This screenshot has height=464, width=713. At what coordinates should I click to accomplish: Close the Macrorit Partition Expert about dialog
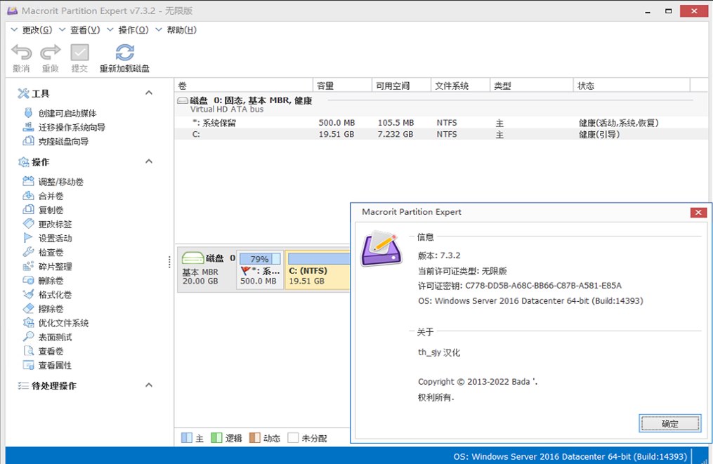pyautogui.click(x=698, y=212)
